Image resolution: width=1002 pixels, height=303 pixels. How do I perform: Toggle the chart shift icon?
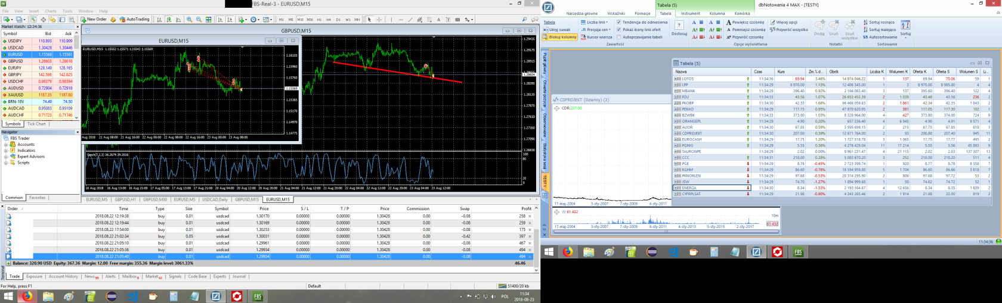[x=230, y=20]
